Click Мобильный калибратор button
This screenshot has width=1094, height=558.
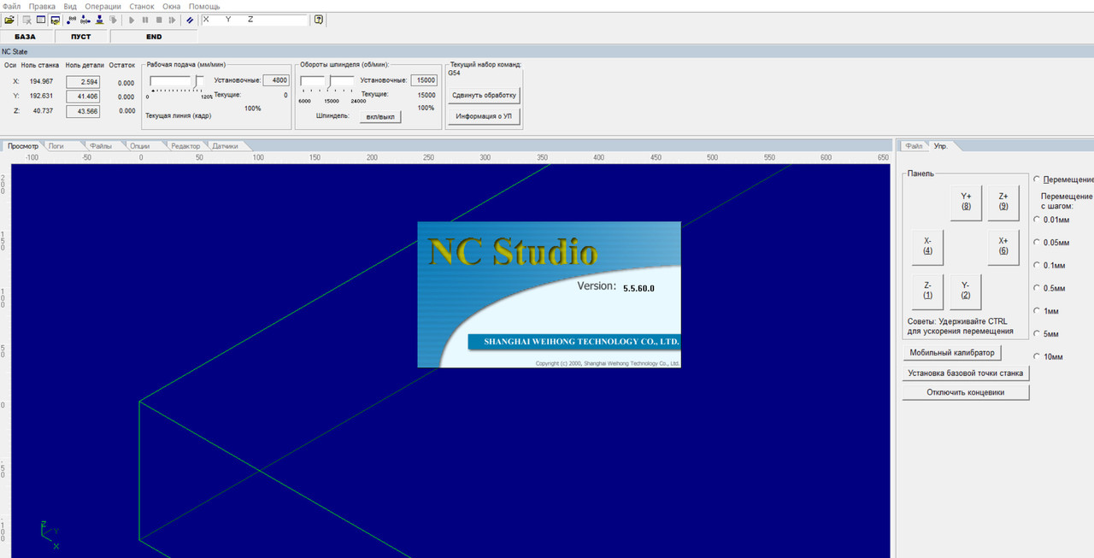coord(952,352)
